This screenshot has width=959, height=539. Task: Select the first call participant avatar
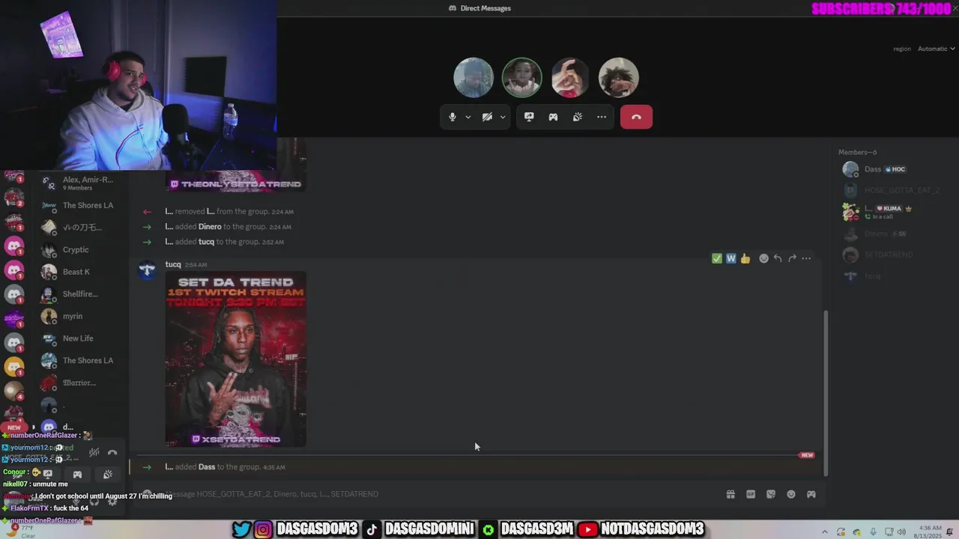474,77
